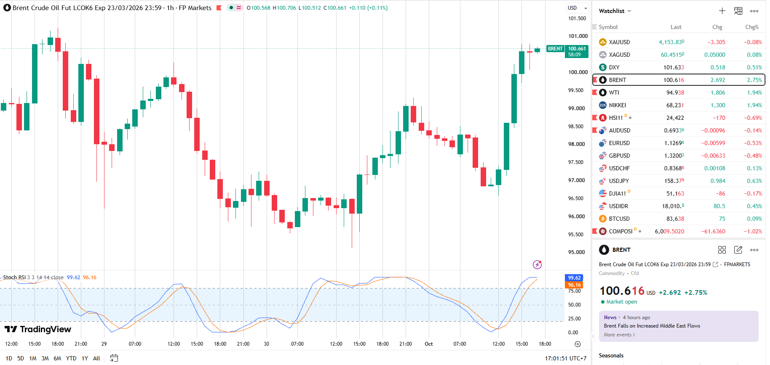Screen dimensions: 770x365
Task: Open BRENT details three-dots menu
Action: (x=754, y=250)
